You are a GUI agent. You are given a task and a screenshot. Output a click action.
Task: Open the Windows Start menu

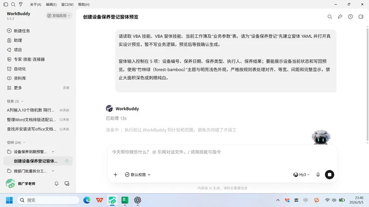pos(9,200)
